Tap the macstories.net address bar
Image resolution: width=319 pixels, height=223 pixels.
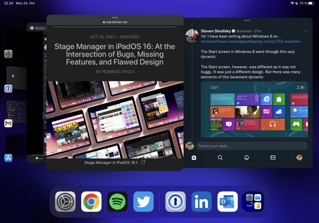click(115, 22)
